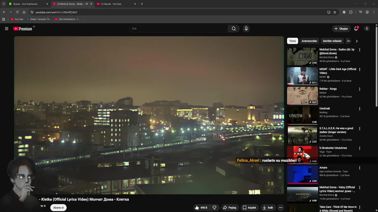Mute the Molchat Doma tab audio icon
The height and width of the screenshot is (212, 378).
click(x=87, y=4)
